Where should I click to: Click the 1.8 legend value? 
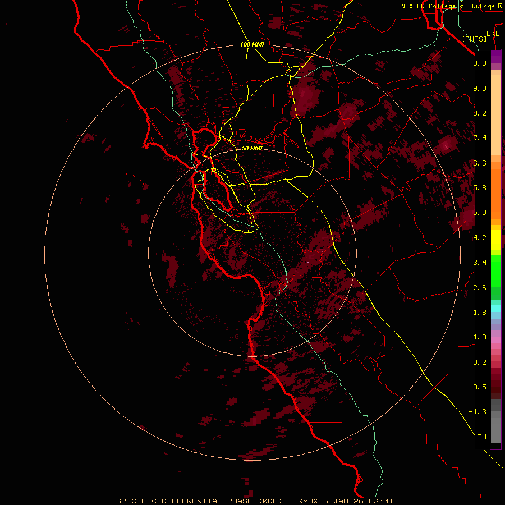480,313
